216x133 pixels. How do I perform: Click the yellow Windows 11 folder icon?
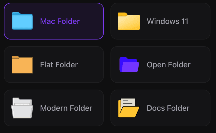(x=129, y=21)
